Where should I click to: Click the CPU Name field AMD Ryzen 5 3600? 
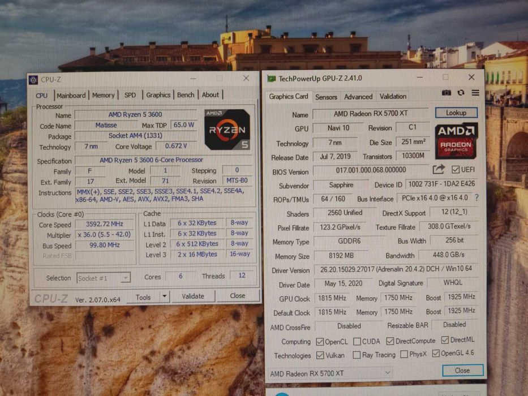coord(135,115)
